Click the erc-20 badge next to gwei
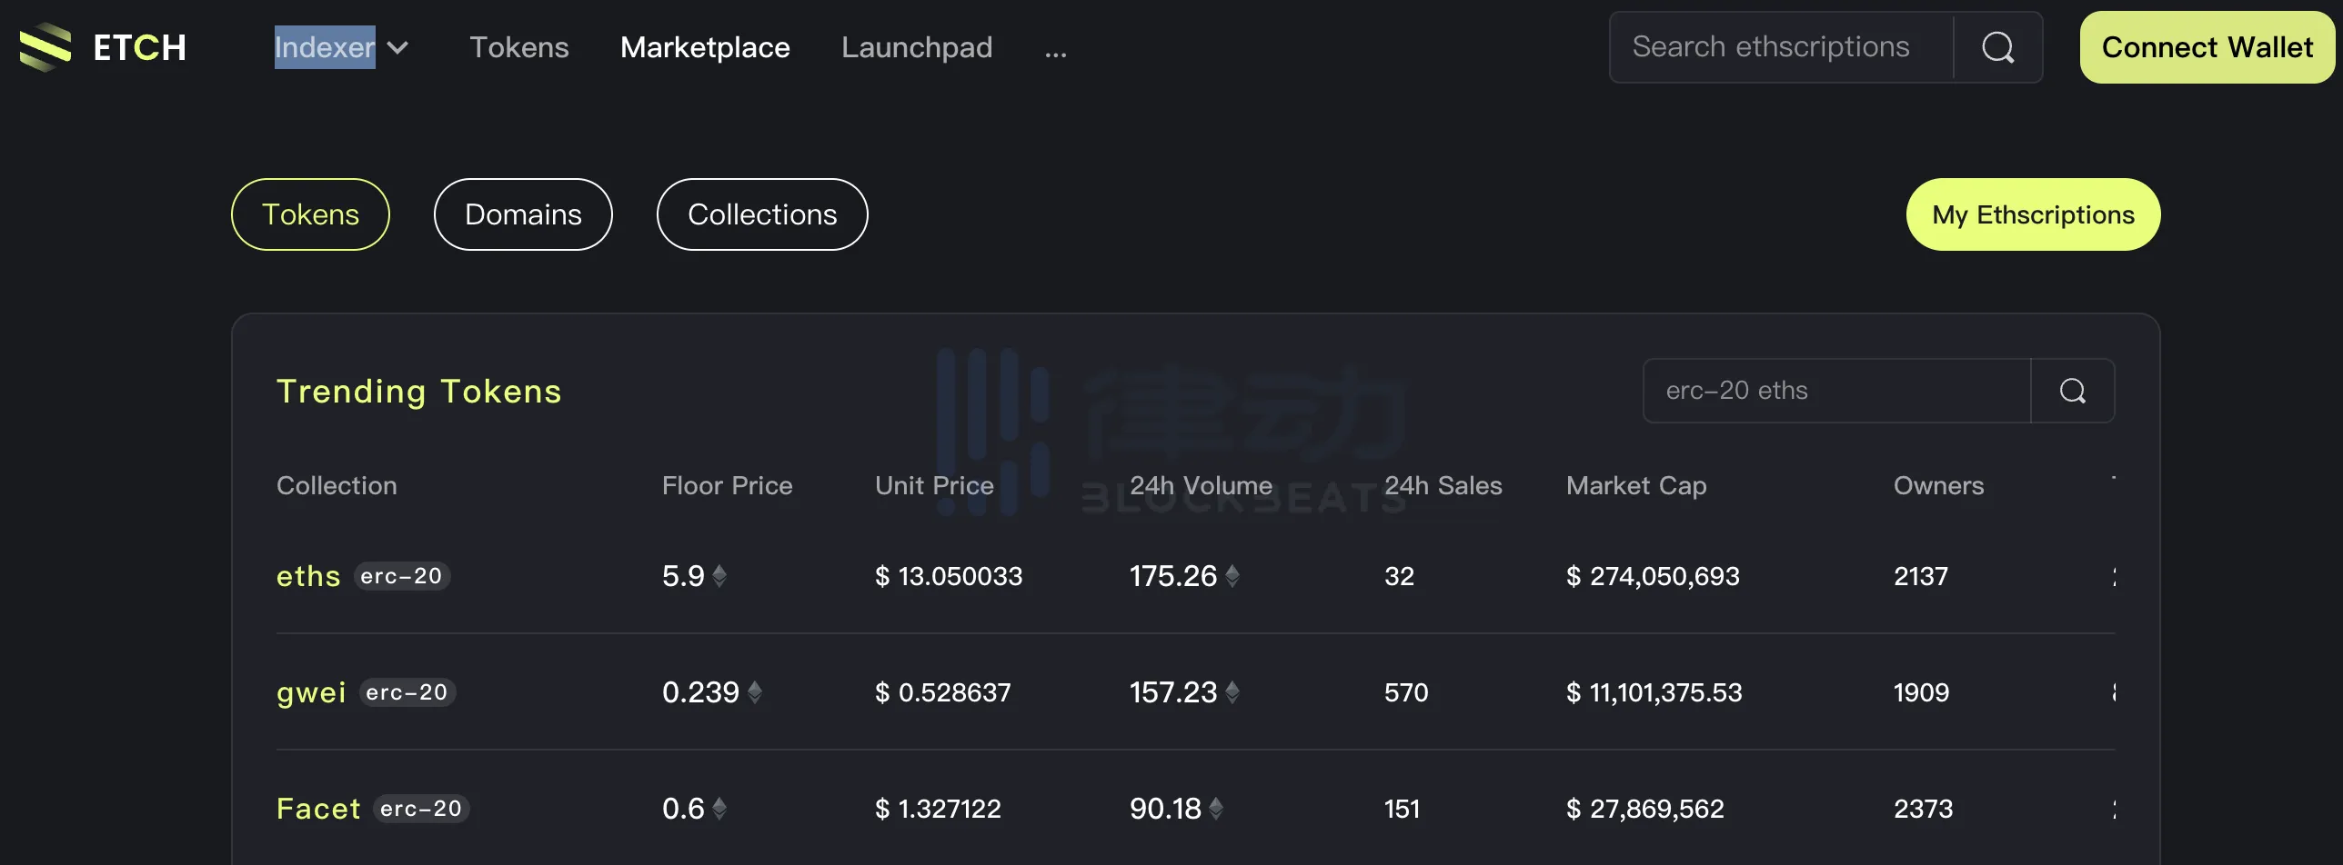Viewport: 2343px width, 865px height. 407,692
